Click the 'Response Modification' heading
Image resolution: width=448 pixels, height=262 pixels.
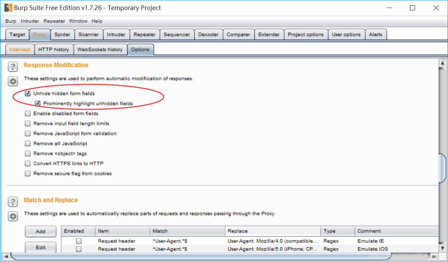click(56, 65)
